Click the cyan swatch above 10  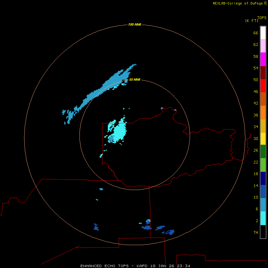(x=263, y=218)
